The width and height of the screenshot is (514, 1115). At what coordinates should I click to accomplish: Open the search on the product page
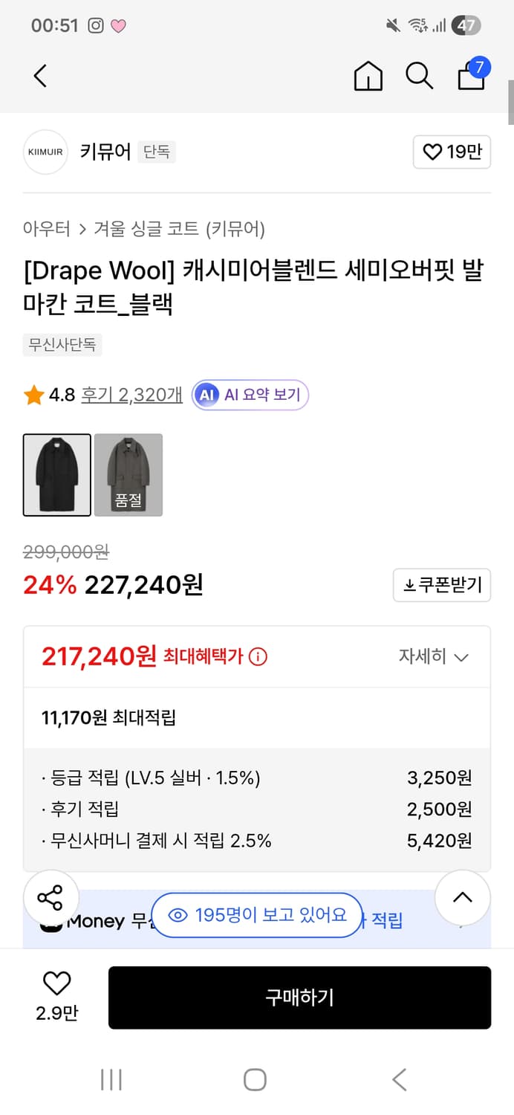coord(420,76)
